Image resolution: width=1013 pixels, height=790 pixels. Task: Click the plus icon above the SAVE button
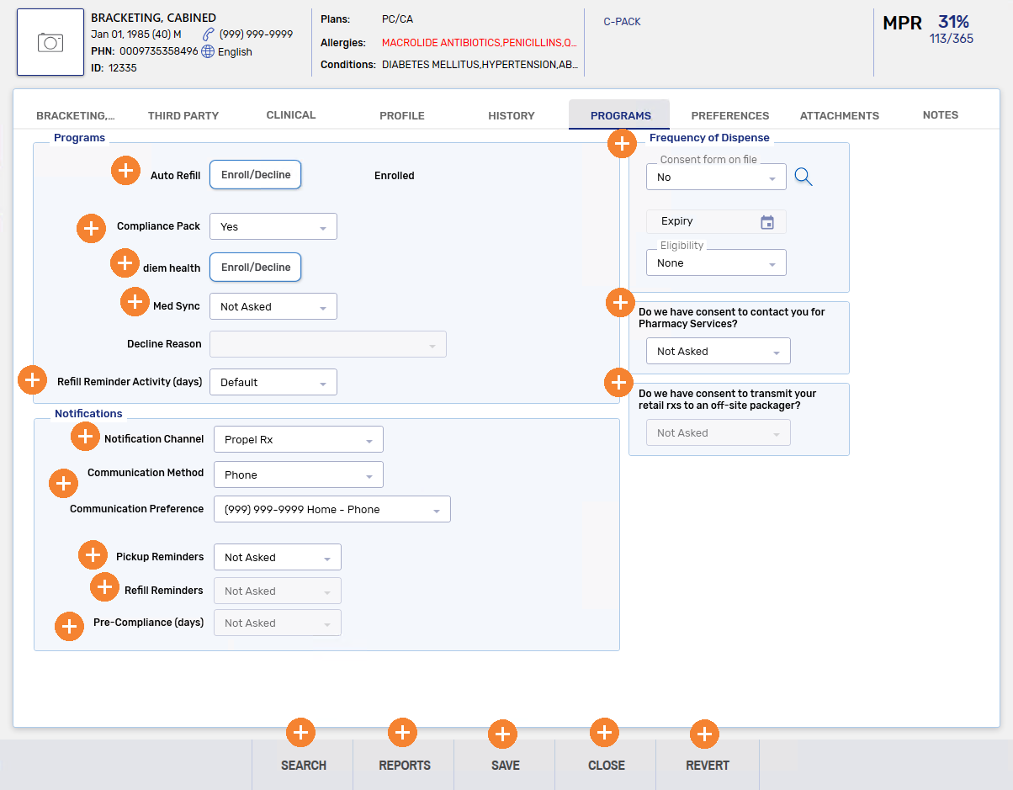tap(502, 734)
